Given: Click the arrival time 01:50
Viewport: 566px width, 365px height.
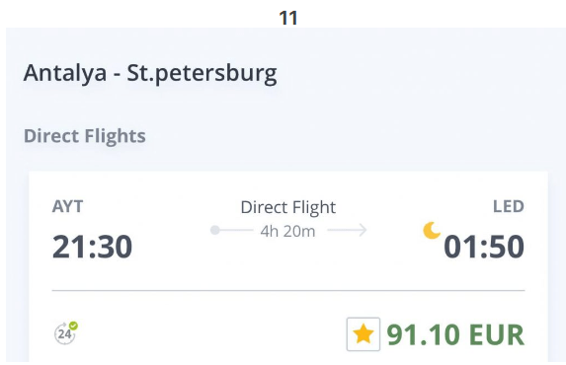Looking at the screenshot, I should [484, 247].
